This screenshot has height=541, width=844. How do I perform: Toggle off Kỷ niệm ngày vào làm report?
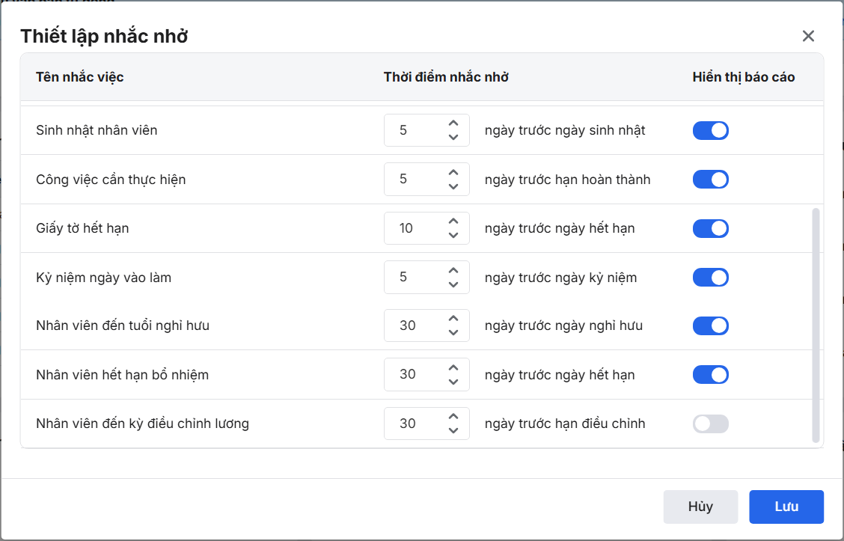click(x=710, y=278)
